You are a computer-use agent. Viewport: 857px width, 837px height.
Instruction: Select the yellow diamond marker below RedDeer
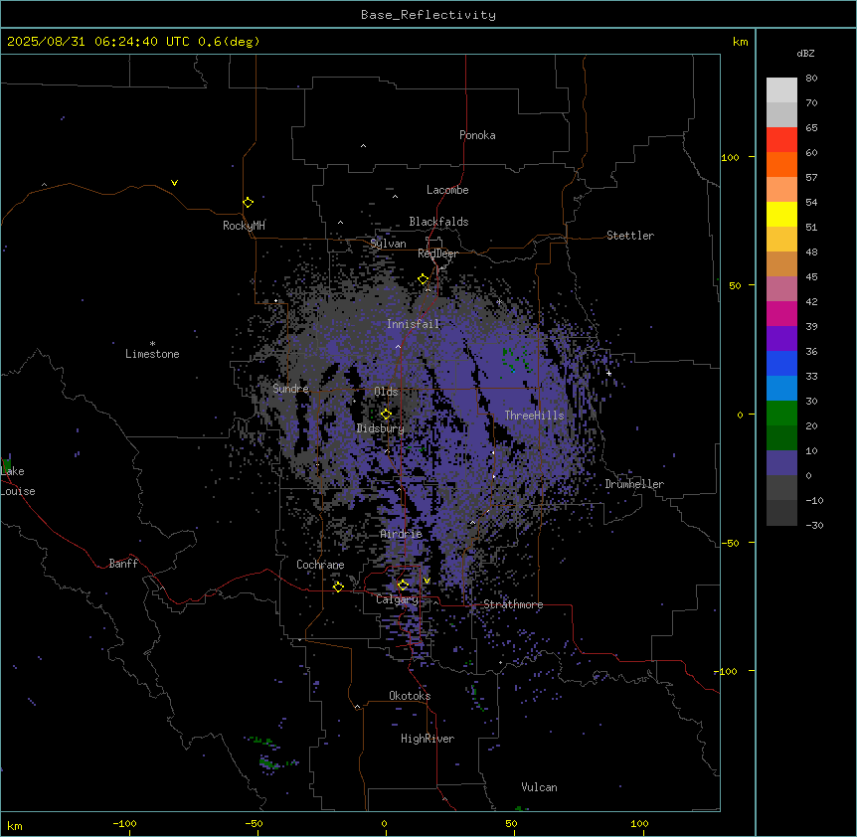coord(424,279)
